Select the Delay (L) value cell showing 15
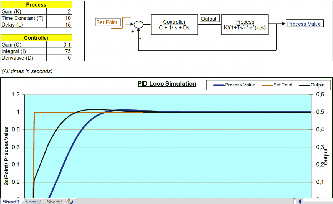 coord(59,25)
